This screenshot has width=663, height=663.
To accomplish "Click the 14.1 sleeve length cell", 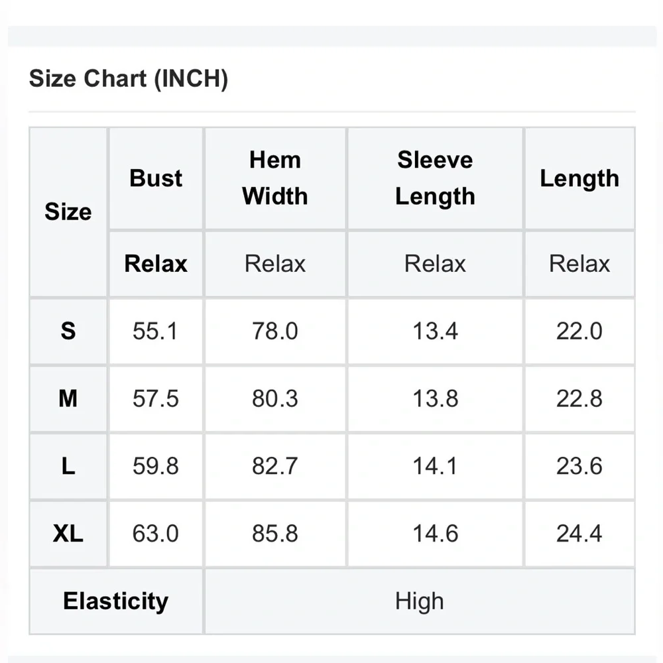I will pos(435,466).
